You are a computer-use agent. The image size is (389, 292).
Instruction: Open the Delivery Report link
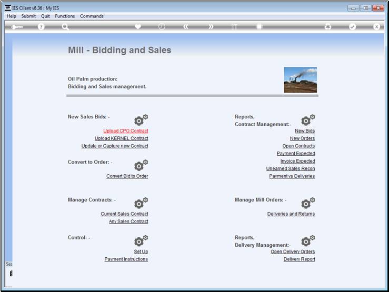click(299, 259)
